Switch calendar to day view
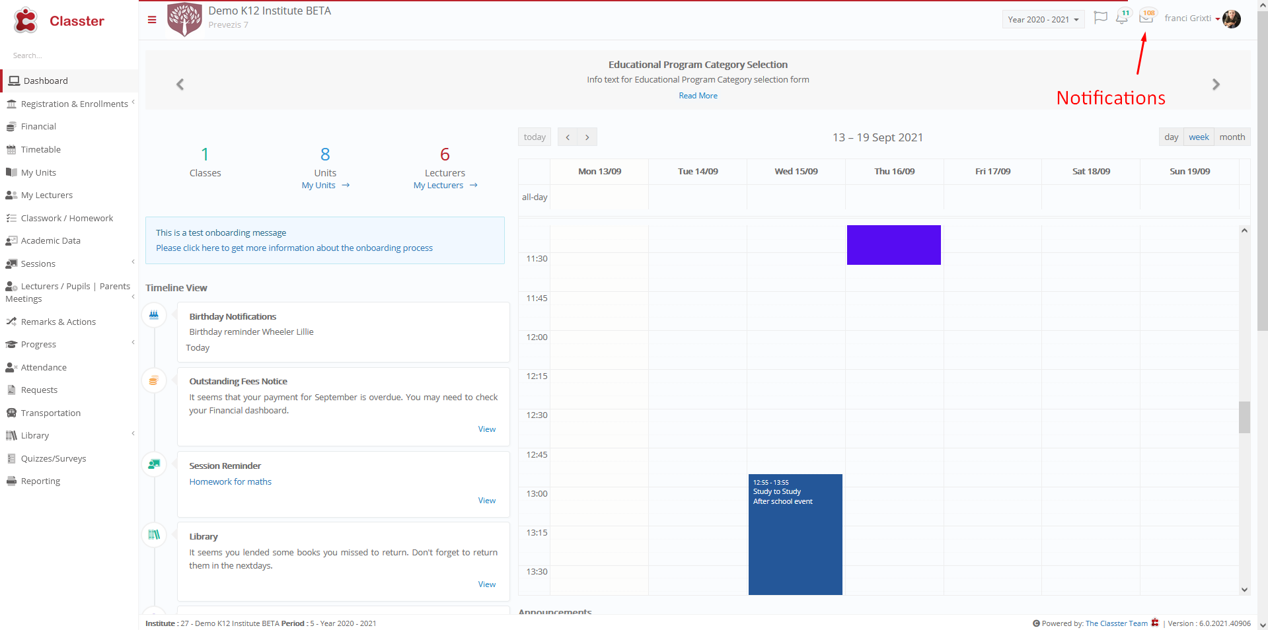1268x630 pixels. click(1172, 137)
